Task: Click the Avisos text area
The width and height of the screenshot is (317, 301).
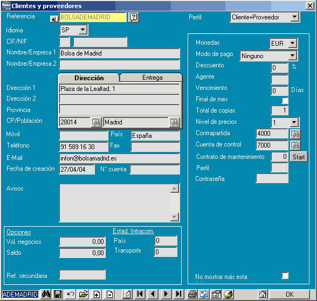Action: (x=115, y=202)
